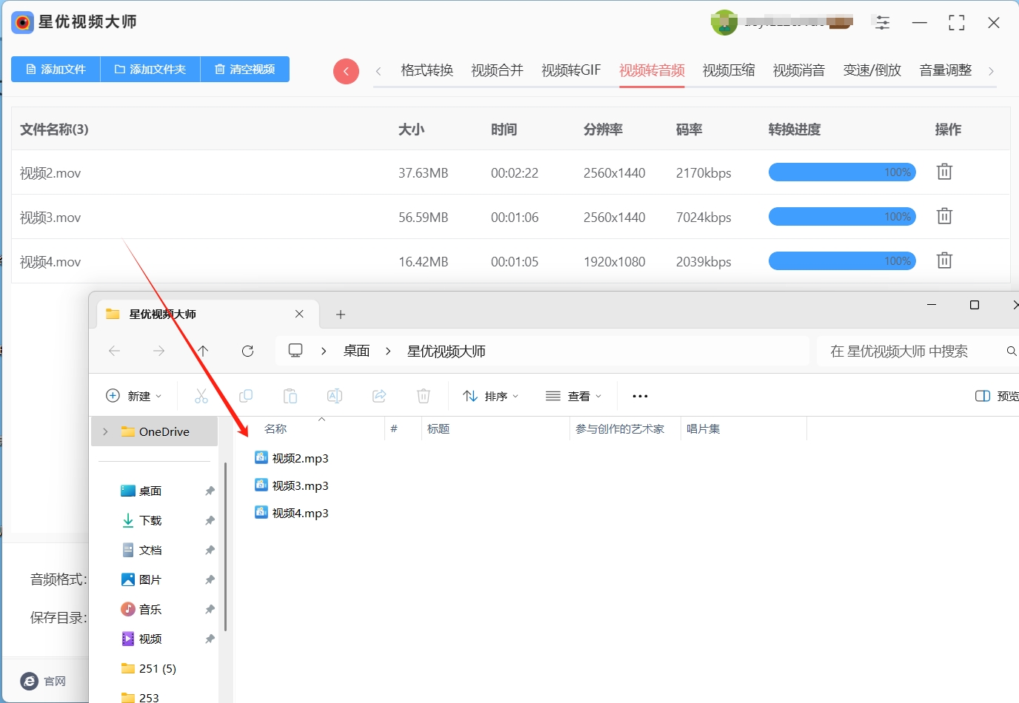
Task: Sort by the 名称 column header
Action: pyautogui.click(x=275, y=428)
